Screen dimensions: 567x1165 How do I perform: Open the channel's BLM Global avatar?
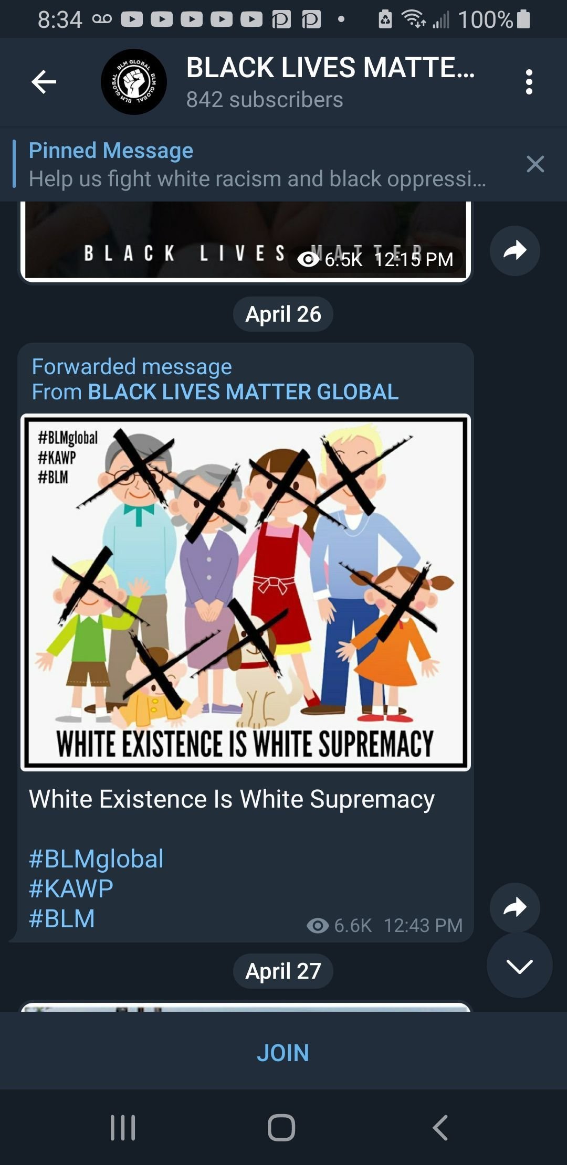click(x=134, y=82)
